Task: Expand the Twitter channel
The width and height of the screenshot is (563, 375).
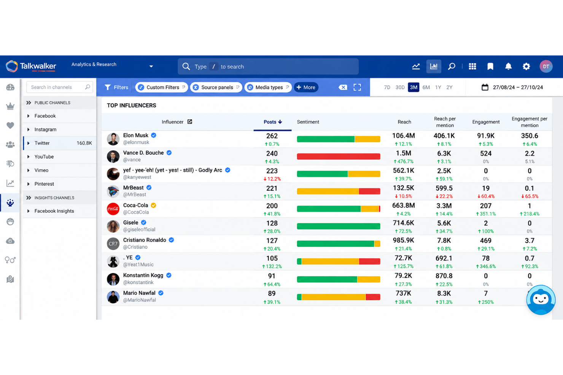Action: [x=29, y=143]
